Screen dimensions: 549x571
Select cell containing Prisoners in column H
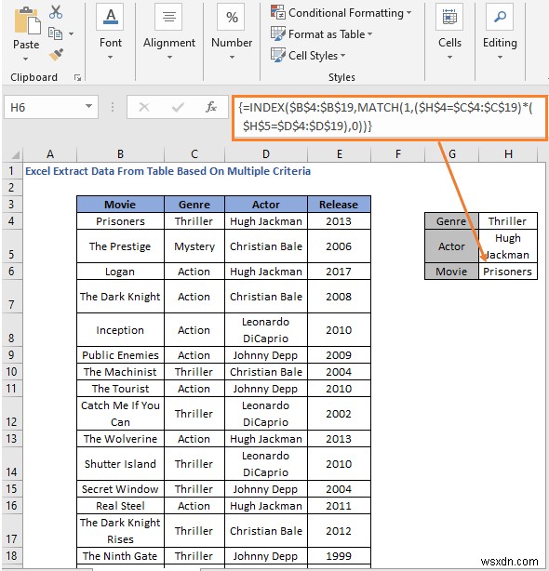point(507,272)
